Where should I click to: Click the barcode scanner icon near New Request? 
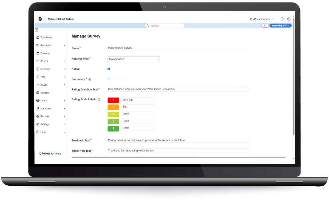(x=265, y=25)
